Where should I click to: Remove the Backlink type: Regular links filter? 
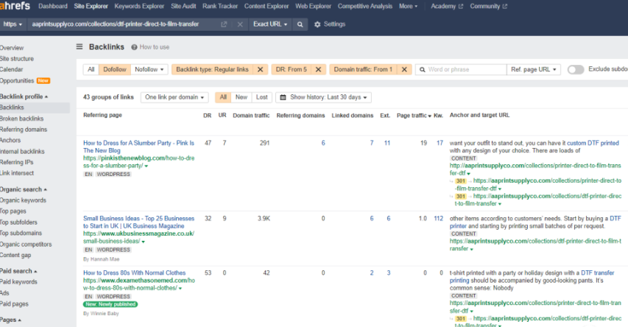coord(260,70)
